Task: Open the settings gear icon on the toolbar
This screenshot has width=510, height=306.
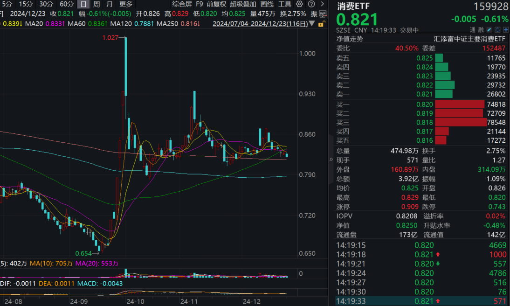Action: pyautogui.click(x=299, y=4)
